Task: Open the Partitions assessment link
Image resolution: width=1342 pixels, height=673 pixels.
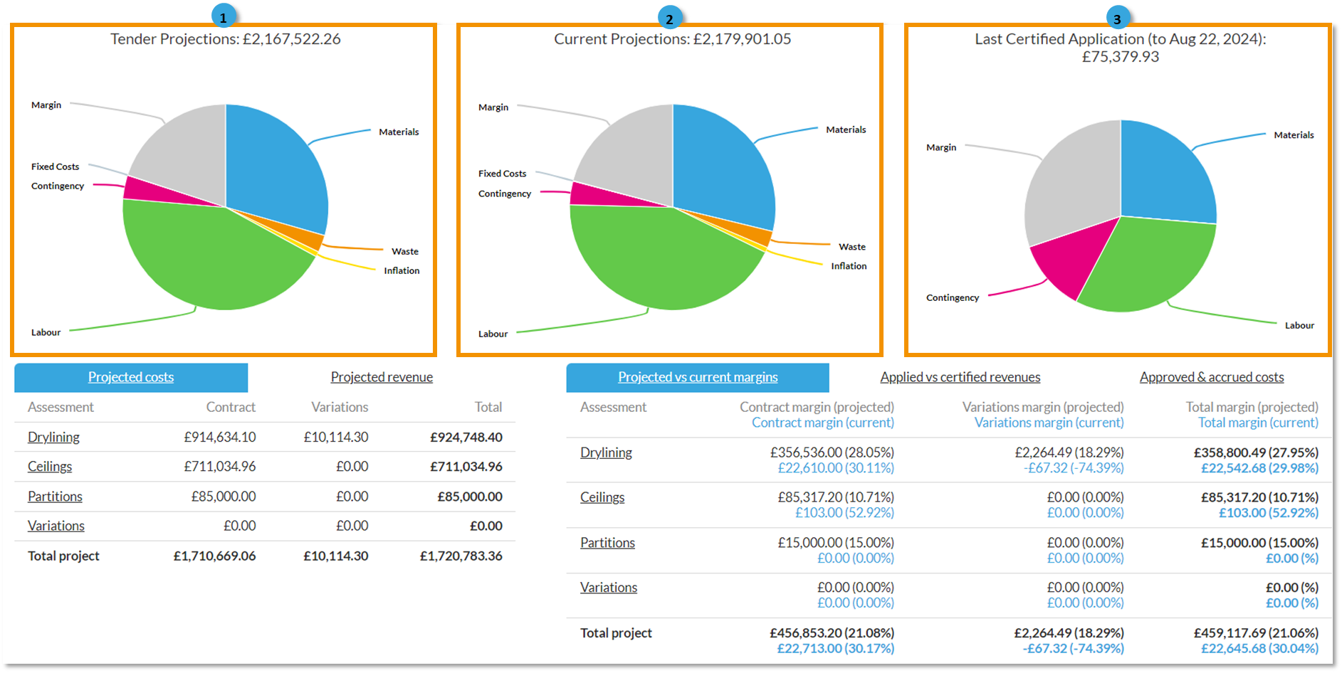Action: (x=55, y=496)
